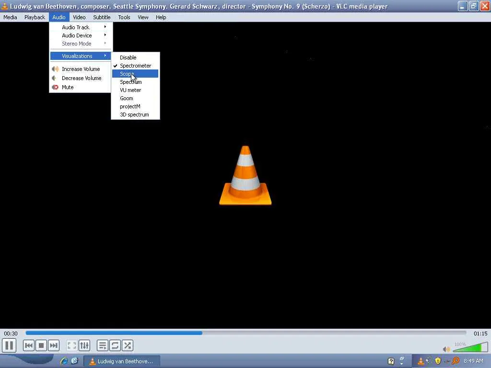Click the VLC cone in video area
This screenshot has width=491, height=368.
coord(245,175)
